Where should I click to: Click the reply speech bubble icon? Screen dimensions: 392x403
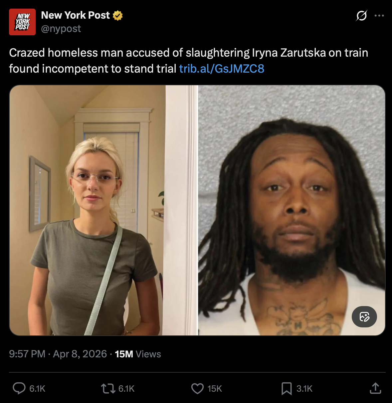click(x=19, y=388)
